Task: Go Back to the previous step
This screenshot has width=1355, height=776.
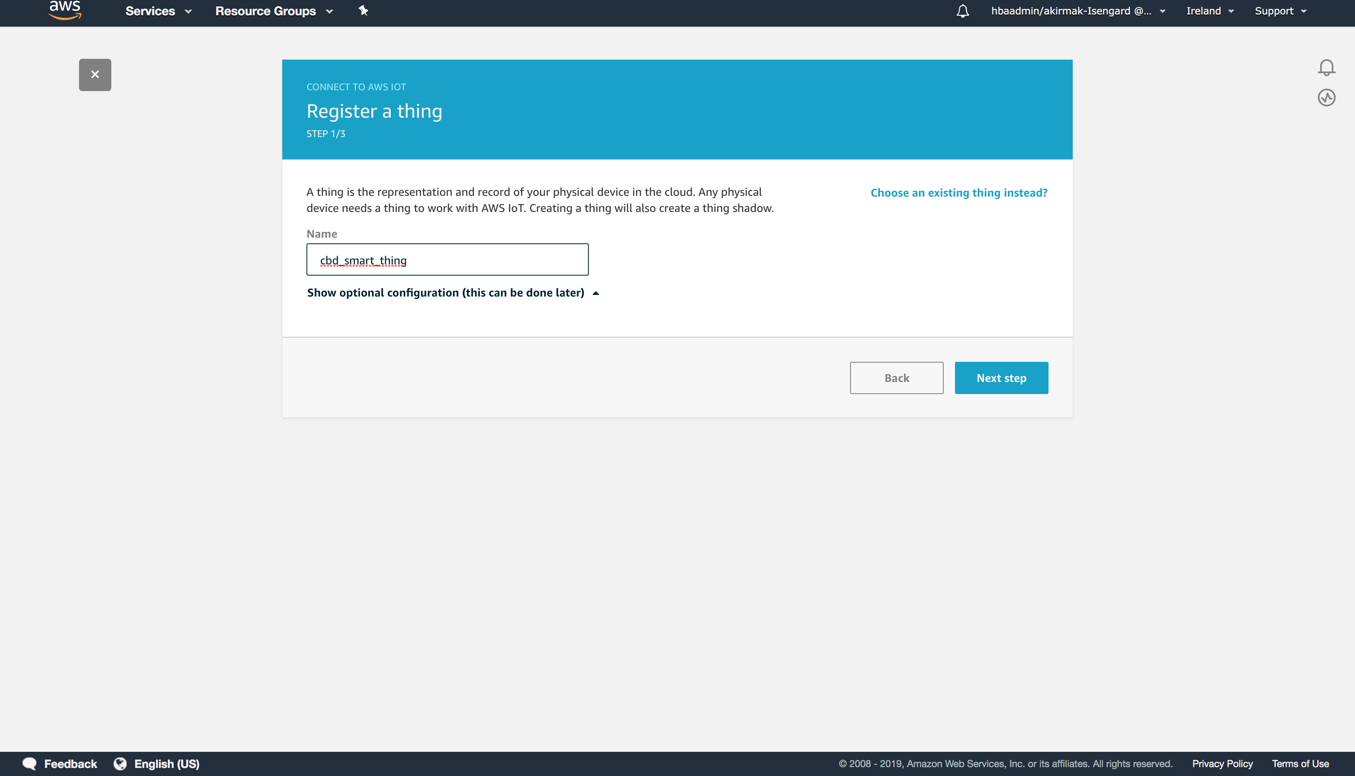Action: coord(896,378)
